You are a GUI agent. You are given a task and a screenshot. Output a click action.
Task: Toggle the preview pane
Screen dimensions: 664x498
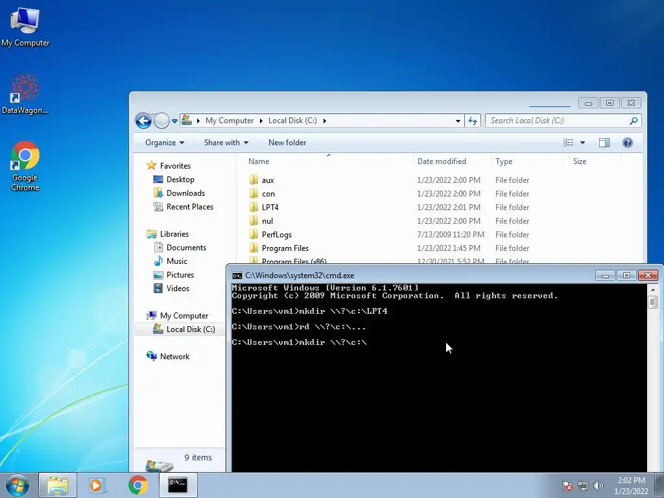[x=604, y=143]
